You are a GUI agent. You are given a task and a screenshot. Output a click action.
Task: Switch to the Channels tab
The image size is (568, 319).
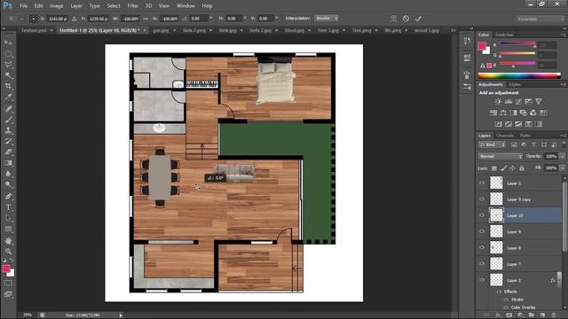pos(505,136)
